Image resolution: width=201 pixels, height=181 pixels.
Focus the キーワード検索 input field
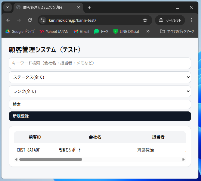click(100, 63)
